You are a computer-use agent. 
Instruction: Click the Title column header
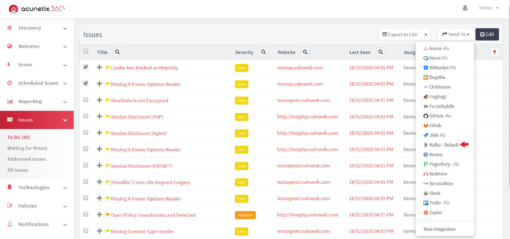pos(102,52)
